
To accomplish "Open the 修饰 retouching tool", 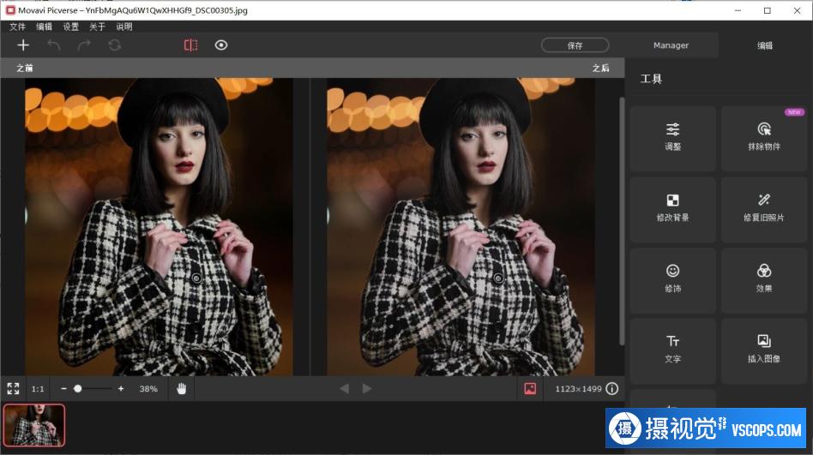I will tap(672, 280).
